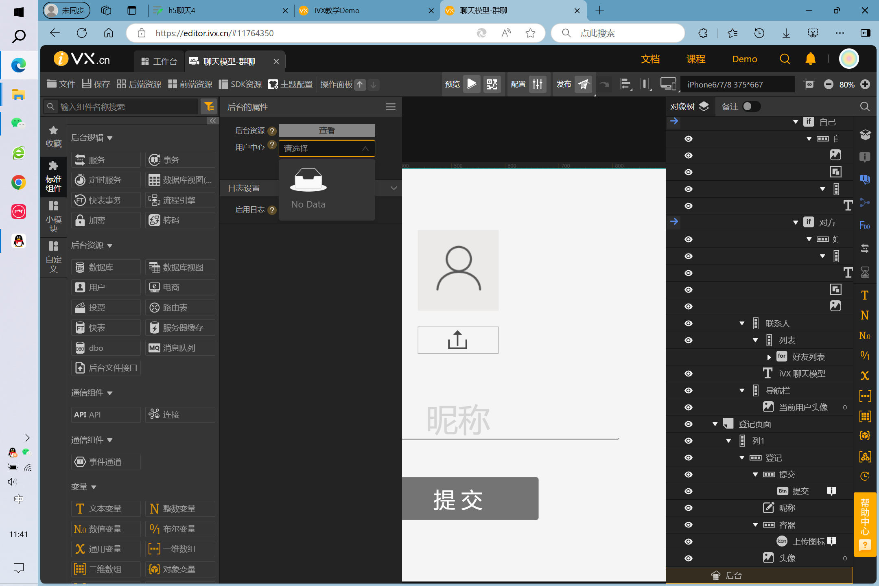Open Chrome from Windows taskbar
The image size is (879, 586).
tap(18, 182)
